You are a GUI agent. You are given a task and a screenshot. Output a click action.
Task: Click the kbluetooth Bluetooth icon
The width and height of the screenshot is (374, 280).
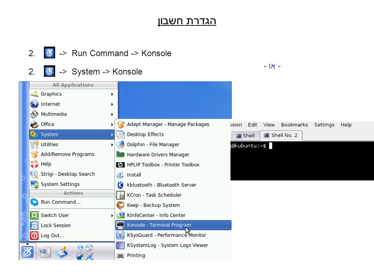pyautogui.click(x=121, y=185)
